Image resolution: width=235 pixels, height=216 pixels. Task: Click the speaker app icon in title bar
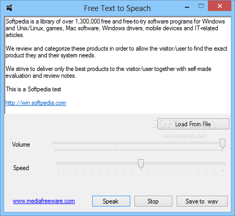(x=9, y=8)
